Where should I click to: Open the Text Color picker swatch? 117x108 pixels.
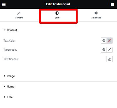(110, 40)
